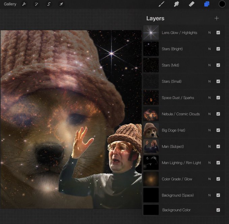The width and height of the screenshot is (229, 224).
Task: Hide the Space Dust / Sparks layer
Action: [218, 97]
